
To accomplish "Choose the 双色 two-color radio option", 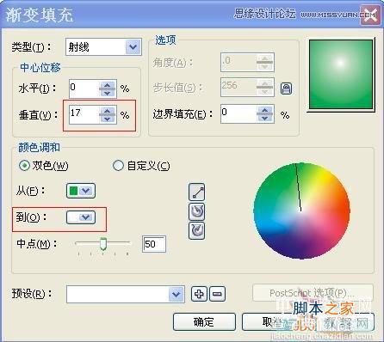I will 25,166.
